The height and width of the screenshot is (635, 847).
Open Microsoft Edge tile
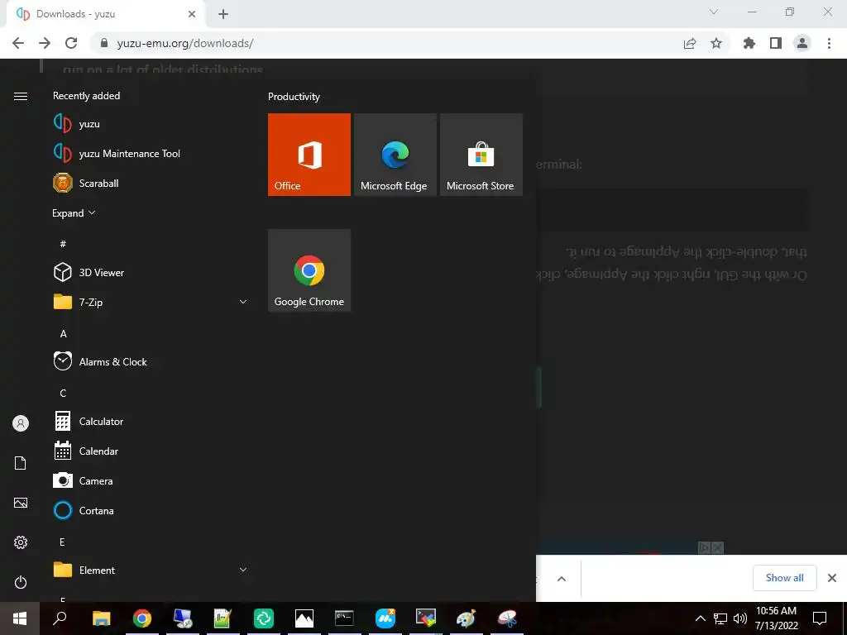click(x=395, y=155)
